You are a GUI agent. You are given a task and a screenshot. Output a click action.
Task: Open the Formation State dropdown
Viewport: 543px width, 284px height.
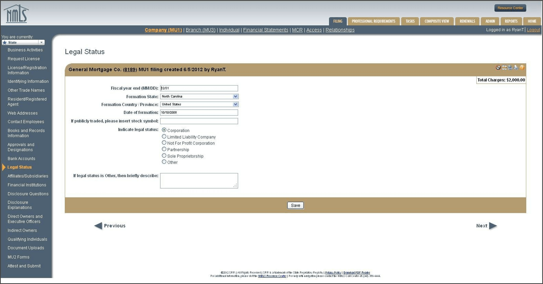click(235, 96)
